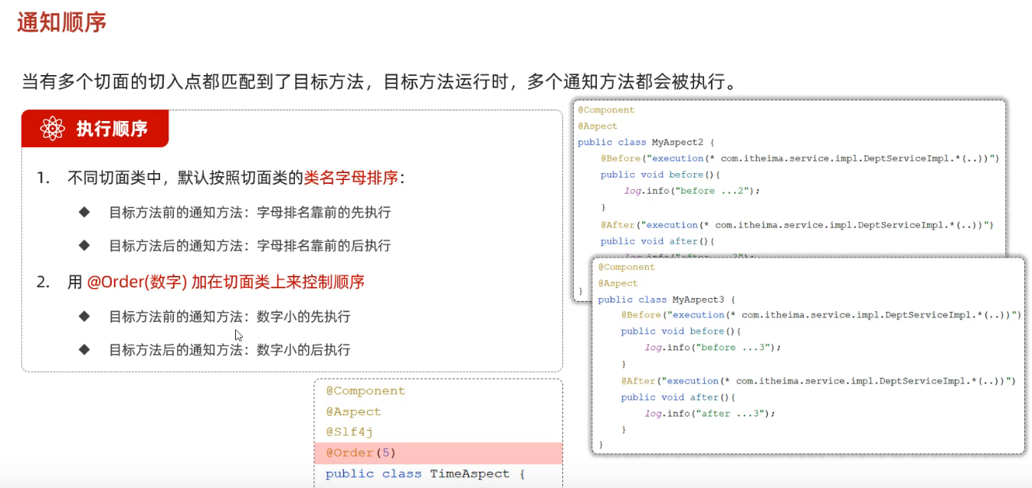Click @Aspect in the MyAspect3 snippet

(618, 283)
